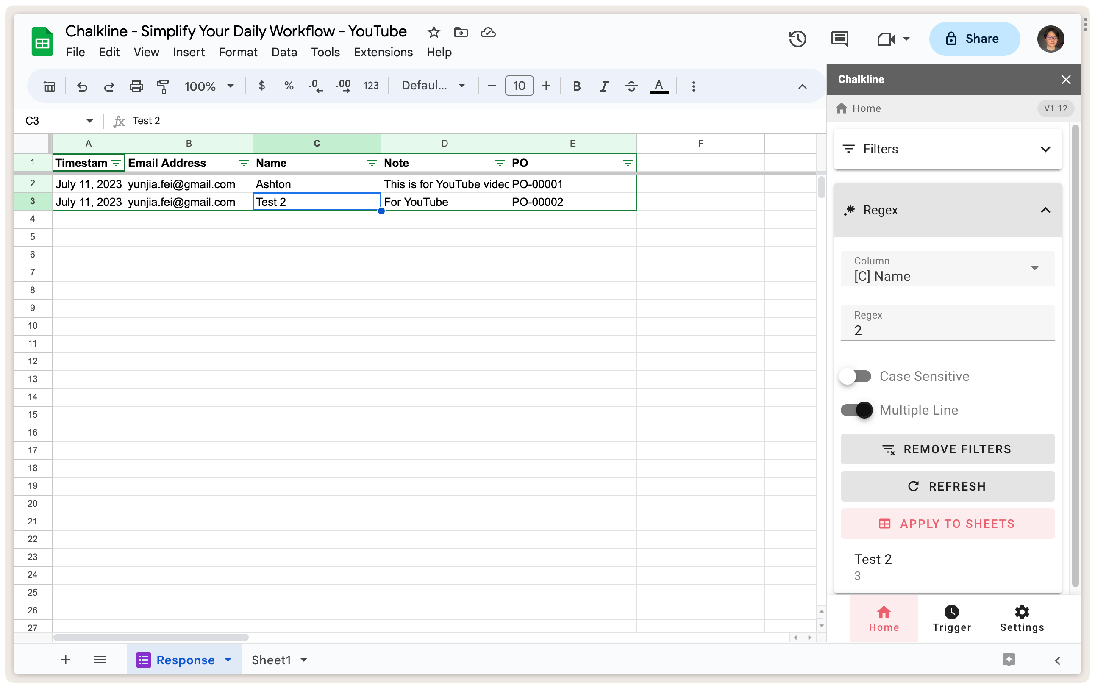This screenshot has height=688, width=1095.
Task: Click decrease decimal places icon
Action: click(x=315, y=86)
